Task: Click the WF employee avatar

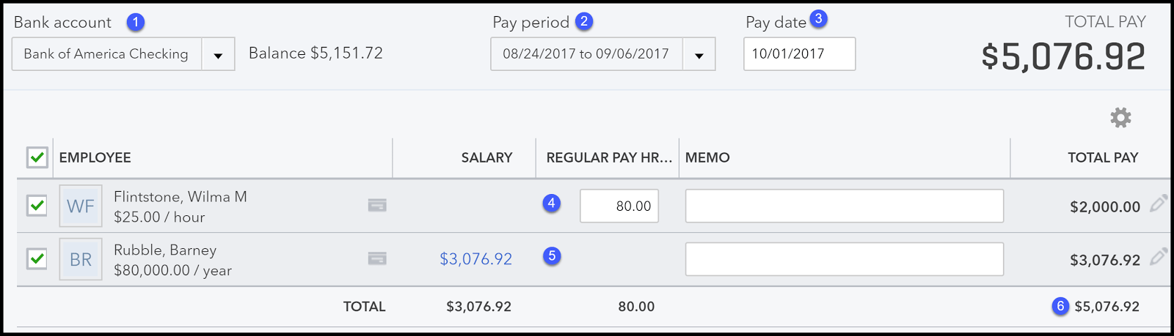Action: (81, 206)
